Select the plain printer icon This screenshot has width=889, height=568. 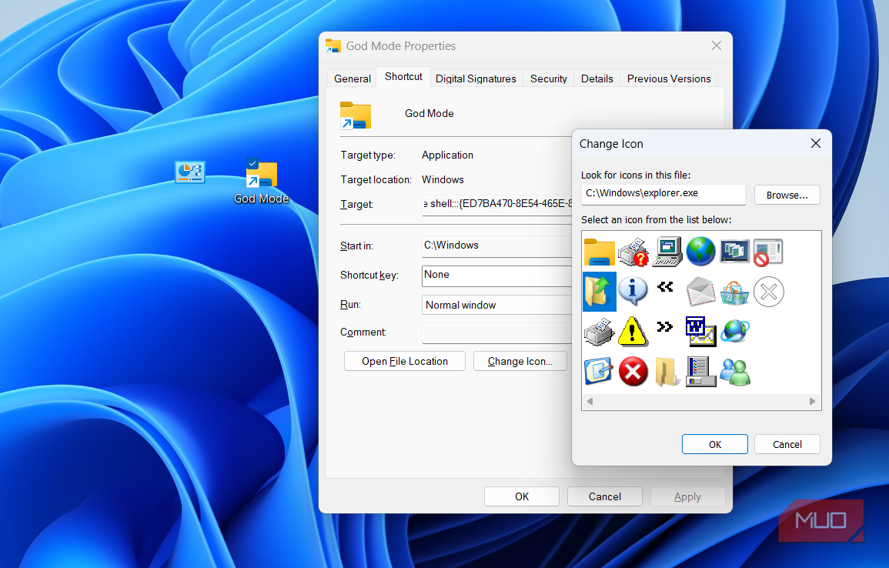point(600,332)
